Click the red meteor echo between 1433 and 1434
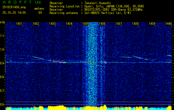This screenshot has width=174, height=110. (58, 61)
